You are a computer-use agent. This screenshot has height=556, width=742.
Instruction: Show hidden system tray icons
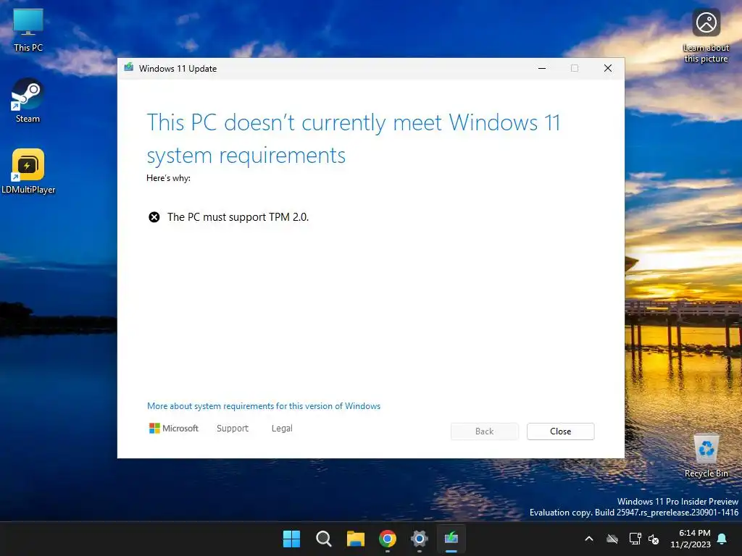click(589, 539)
